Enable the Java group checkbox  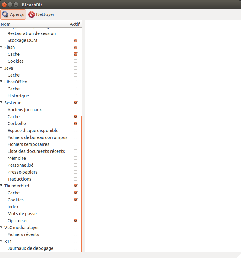pos(76,68)
